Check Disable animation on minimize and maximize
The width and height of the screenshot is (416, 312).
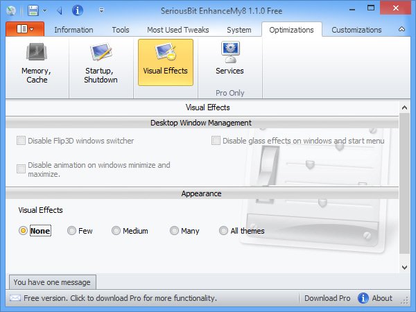click(21, 168)
